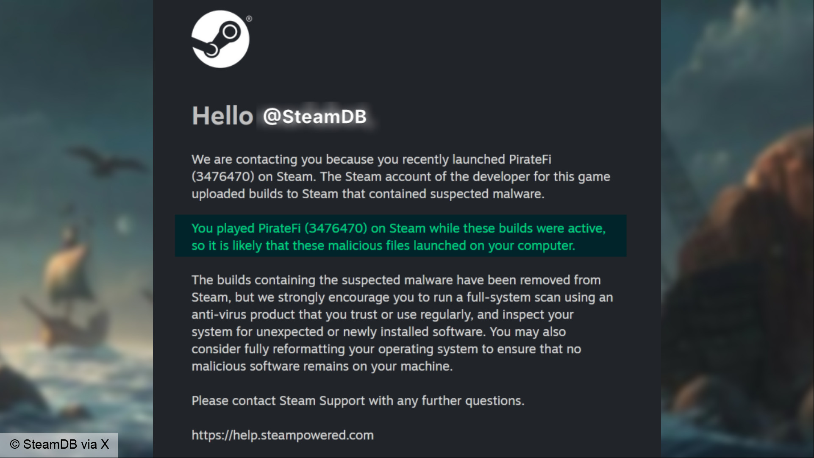Click the app ID 3476470 in first paragraph
814x458 pixels.
click(223, 177)
